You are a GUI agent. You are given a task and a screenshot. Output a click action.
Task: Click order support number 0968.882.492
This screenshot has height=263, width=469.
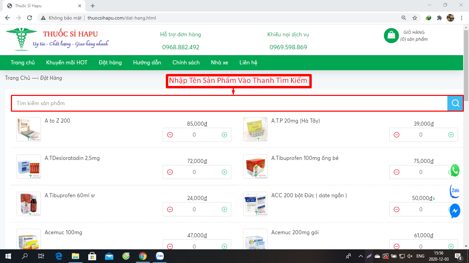[181, 47]
